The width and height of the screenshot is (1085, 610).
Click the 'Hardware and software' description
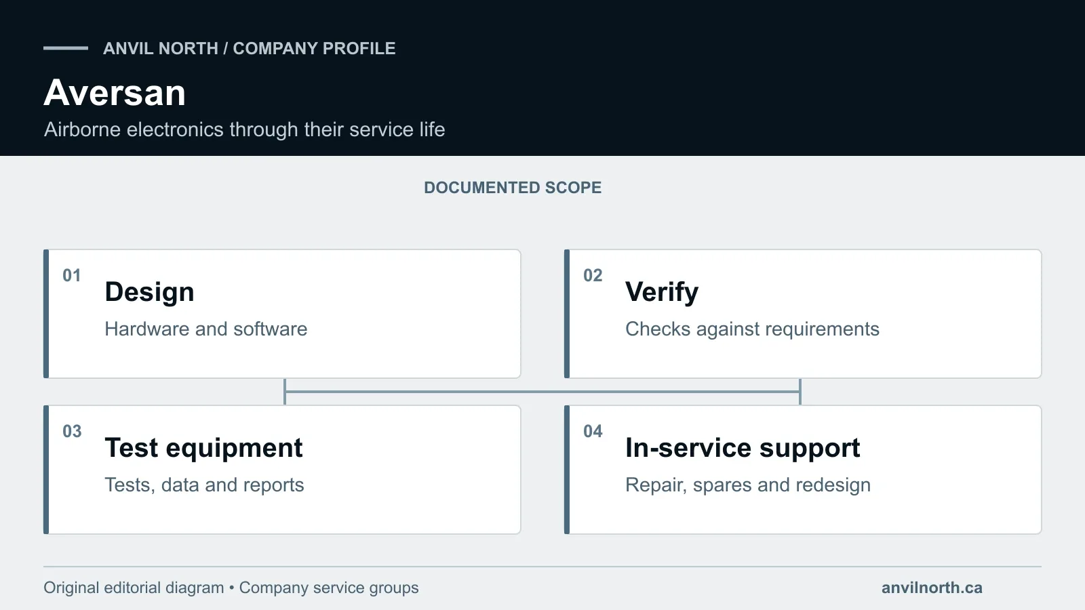(x=206, y=329)
